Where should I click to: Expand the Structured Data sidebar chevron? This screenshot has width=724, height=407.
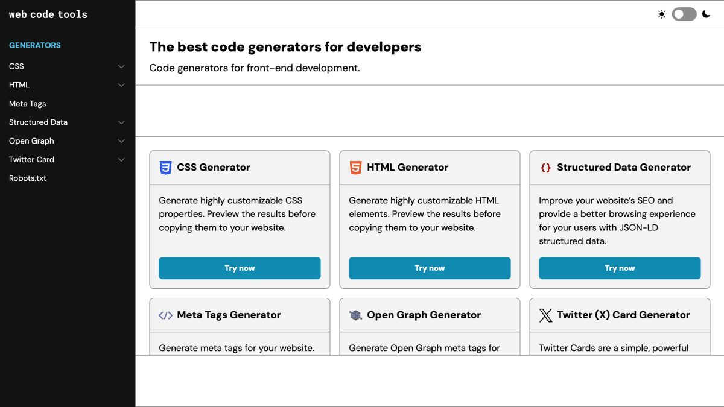[x=121, y=122]
